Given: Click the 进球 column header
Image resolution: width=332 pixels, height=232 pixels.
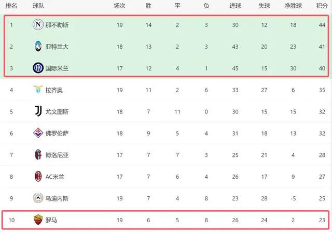Looking at the screenshot, I should pos(235,6).
